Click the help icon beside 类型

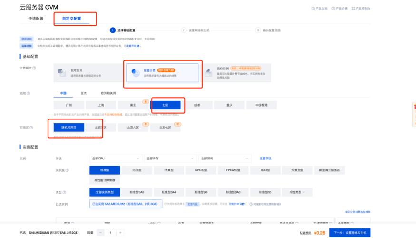click(x=64, y=192)
